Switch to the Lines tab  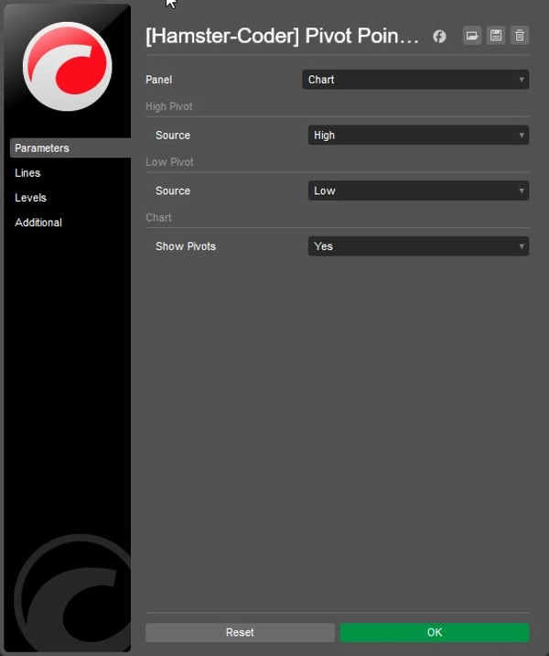(27, 173)
